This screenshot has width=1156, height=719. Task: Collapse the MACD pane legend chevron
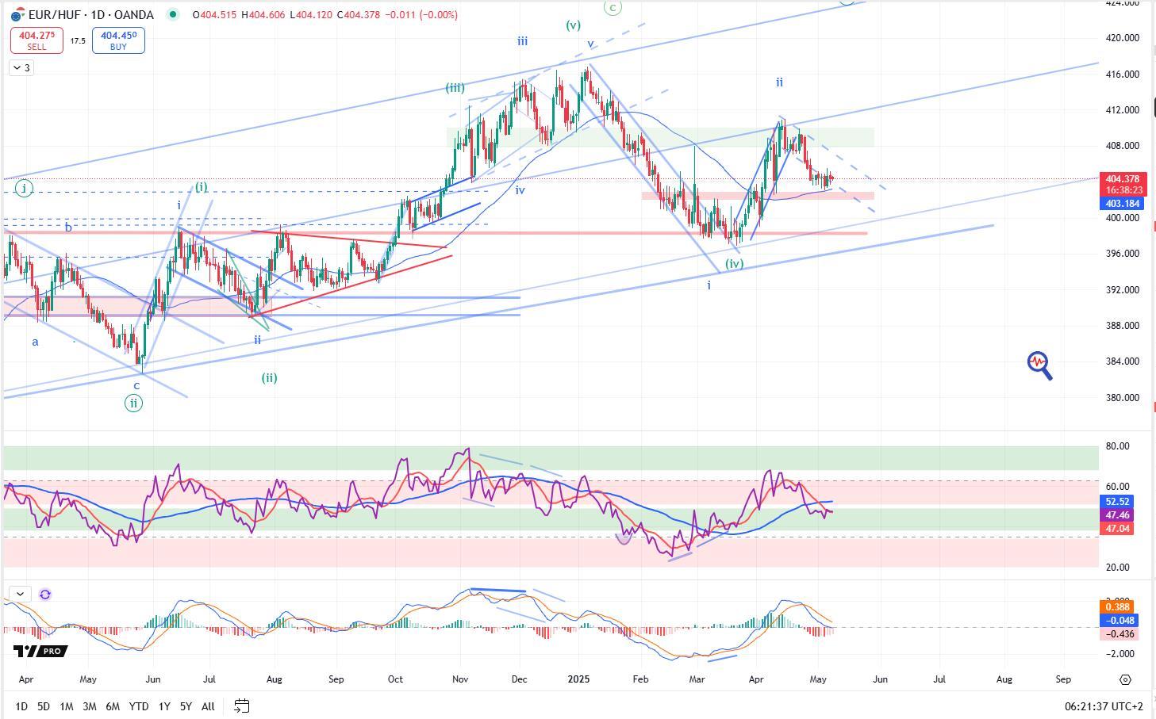click(x=20, y=594)
